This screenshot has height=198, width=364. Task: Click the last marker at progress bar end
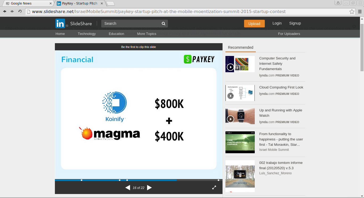(x=219, y=180)
